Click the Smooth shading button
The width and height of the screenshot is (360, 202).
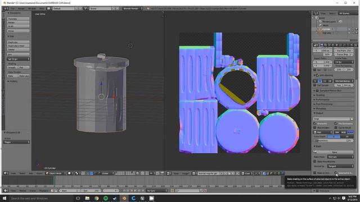[12, 67]
